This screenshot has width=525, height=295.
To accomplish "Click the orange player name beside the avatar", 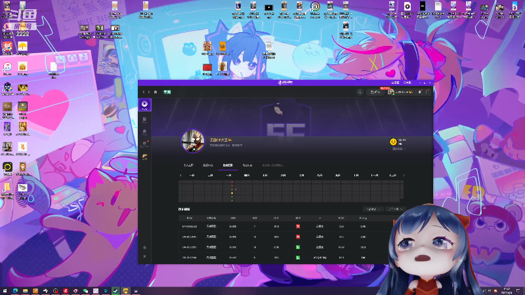I will [219, 140].
